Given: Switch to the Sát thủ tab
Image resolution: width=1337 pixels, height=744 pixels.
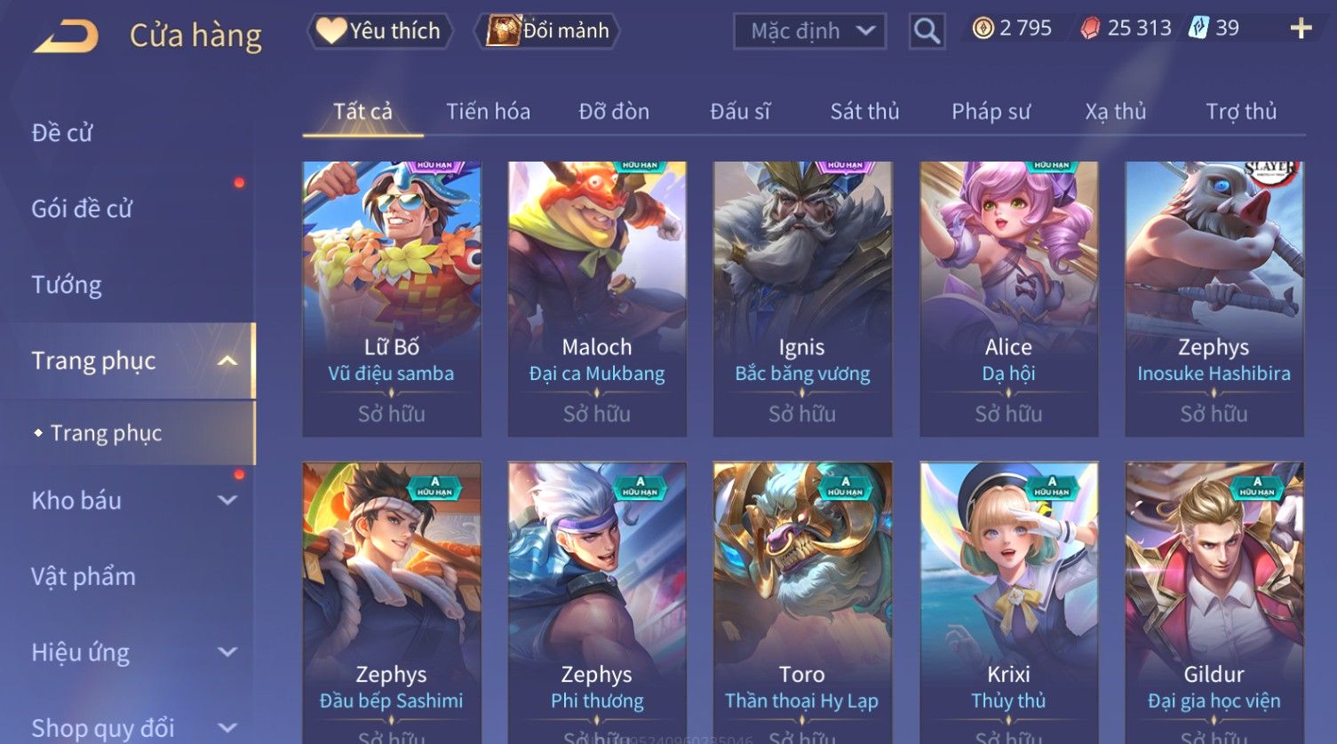Looking at the screenshot, I should (864, 111).
